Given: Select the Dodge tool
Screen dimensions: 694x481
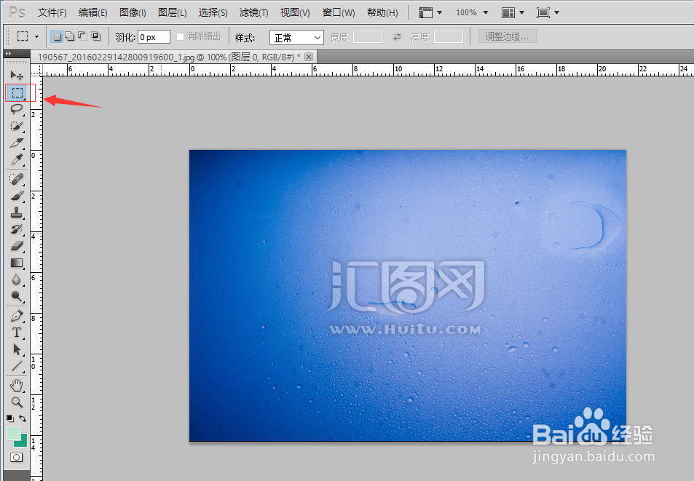Looking at the screenshot, I should click(17, 296).
